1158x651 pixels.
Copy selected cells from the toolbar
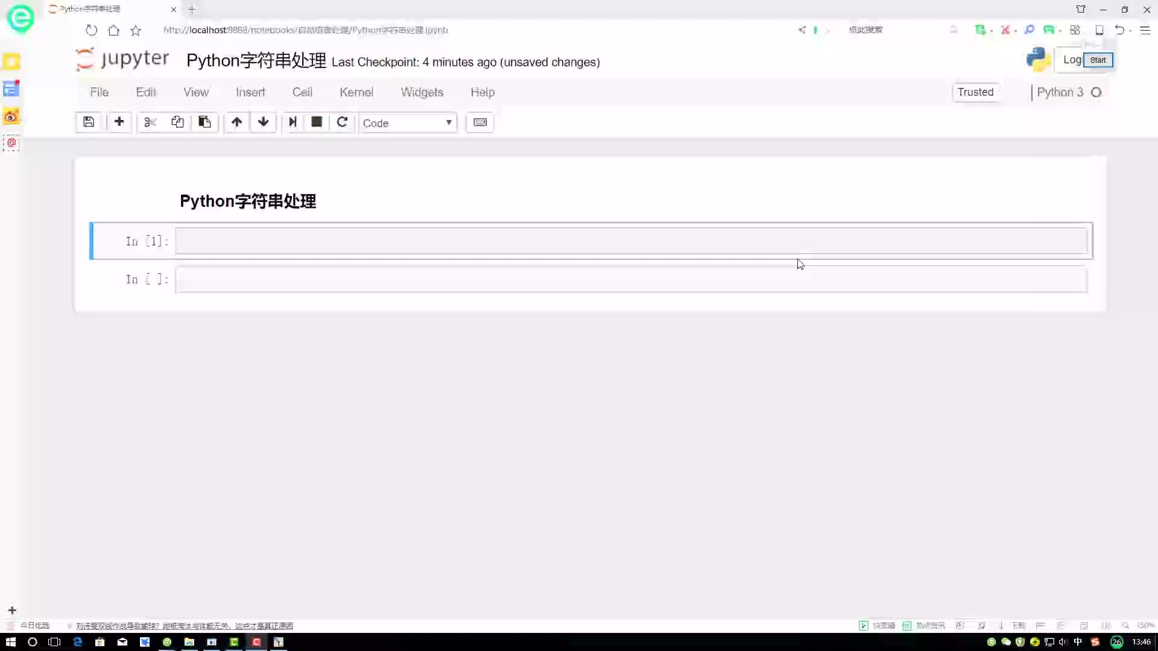click(x=177, y=122)
